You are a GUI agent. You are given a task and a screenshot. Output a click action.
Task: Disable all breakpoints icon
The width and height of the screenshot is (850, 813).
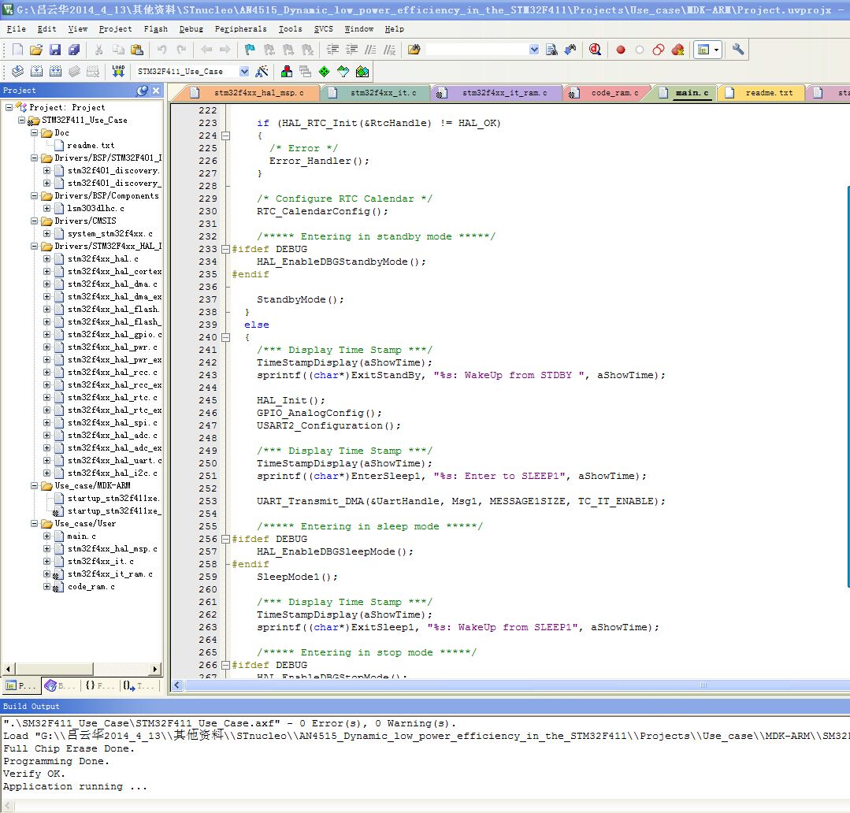click(x=659, y=50)
